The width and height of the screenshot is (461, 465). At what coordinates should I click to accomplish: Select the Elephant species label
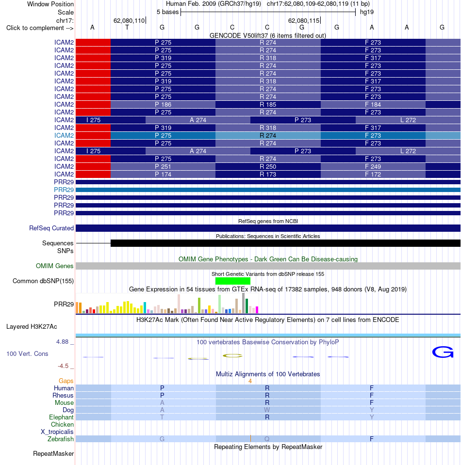coord(61,417)
